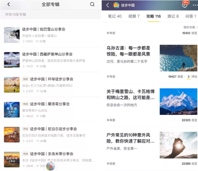Open 我的攻略 link
Screen dimensions: 198x171
(191, 27)
